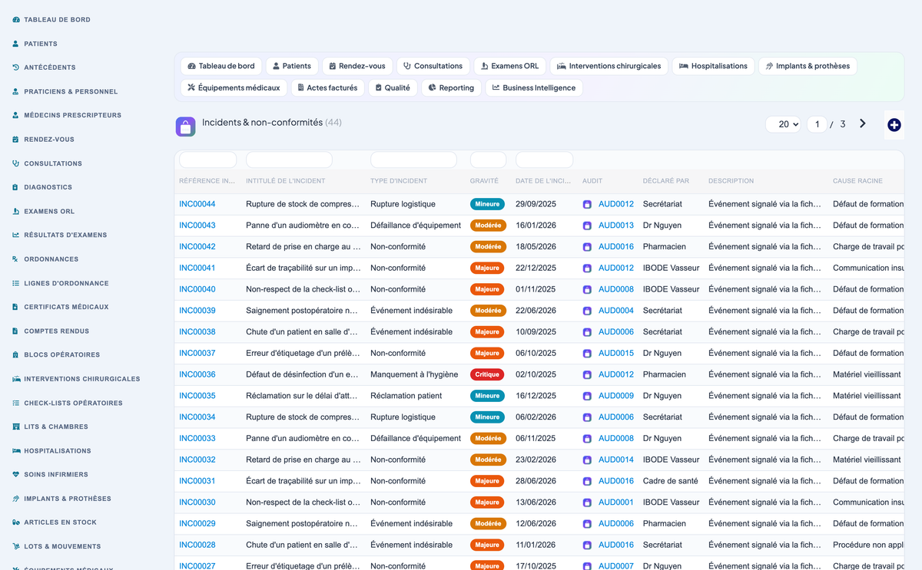The height and width of the screenshot is (570, 922).
Task: Click the Tableau de bord sidebar icon
Action: 16,19
